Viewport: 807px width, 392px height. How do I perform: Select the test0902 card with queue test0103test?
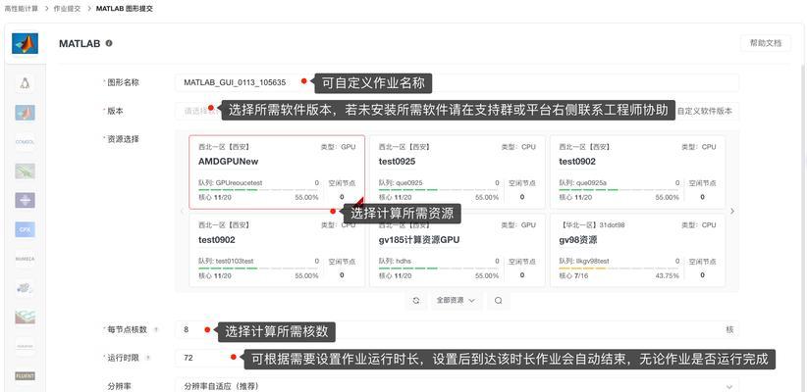(x=277, y=250)
